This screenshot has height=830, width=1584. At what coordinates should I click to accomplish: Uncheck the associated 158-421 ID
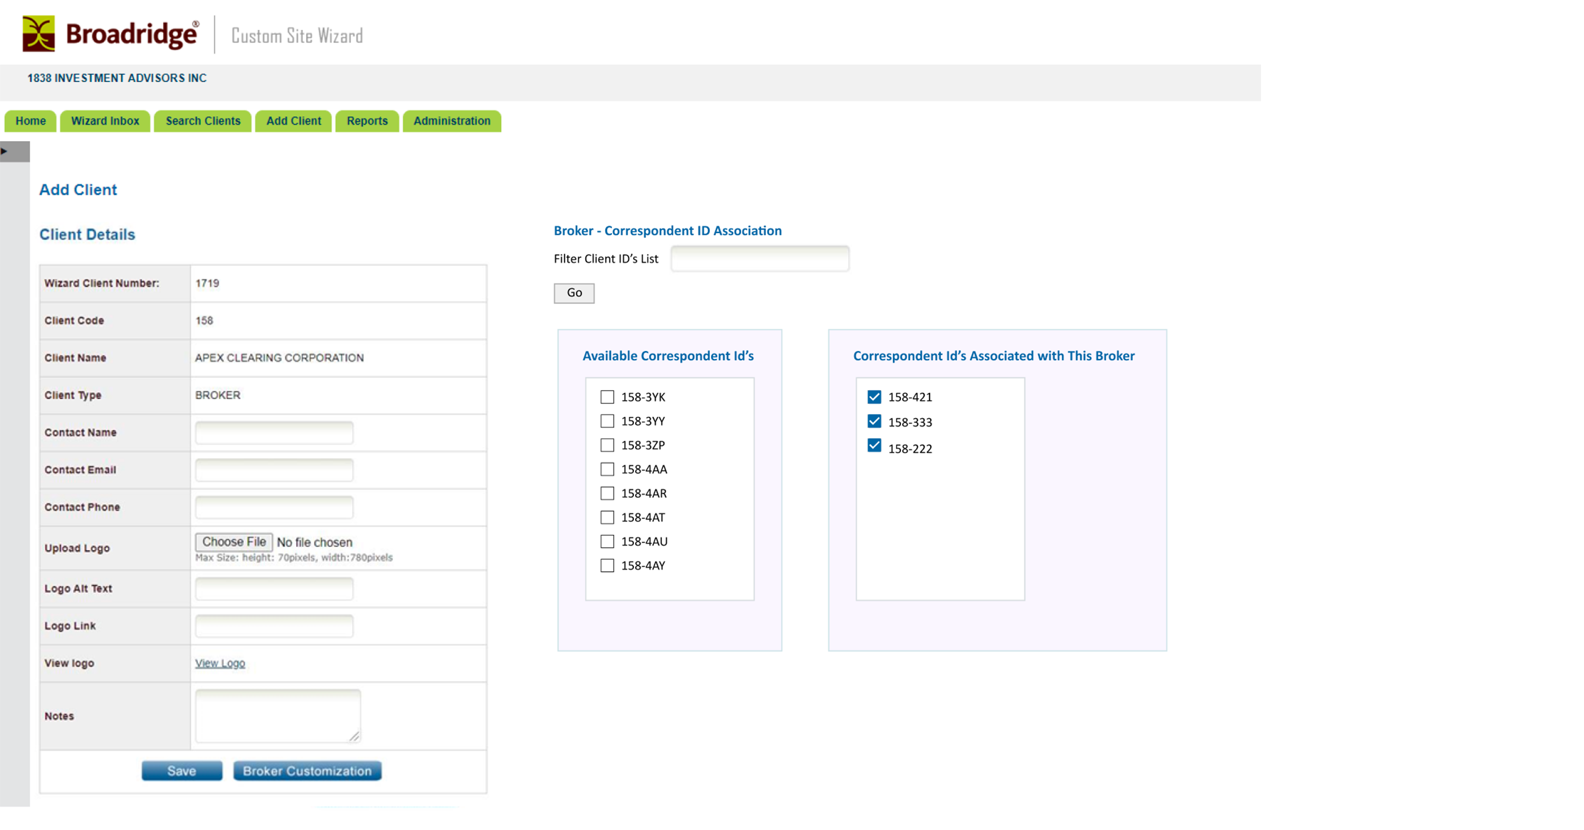point(874,397)
